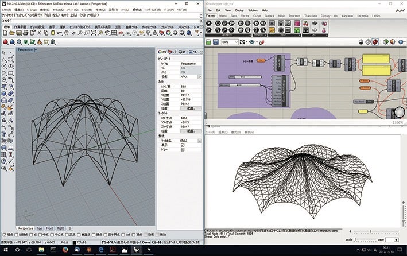This screenshot has height=256, width=407.
Task: Expand the Grasshopper Input panel group
Action: point(299,35)
